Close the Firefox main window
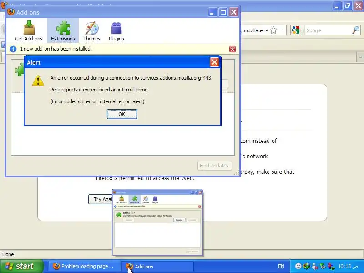Image resolution: width=364 pixels, height=273 pixels. 358,5
